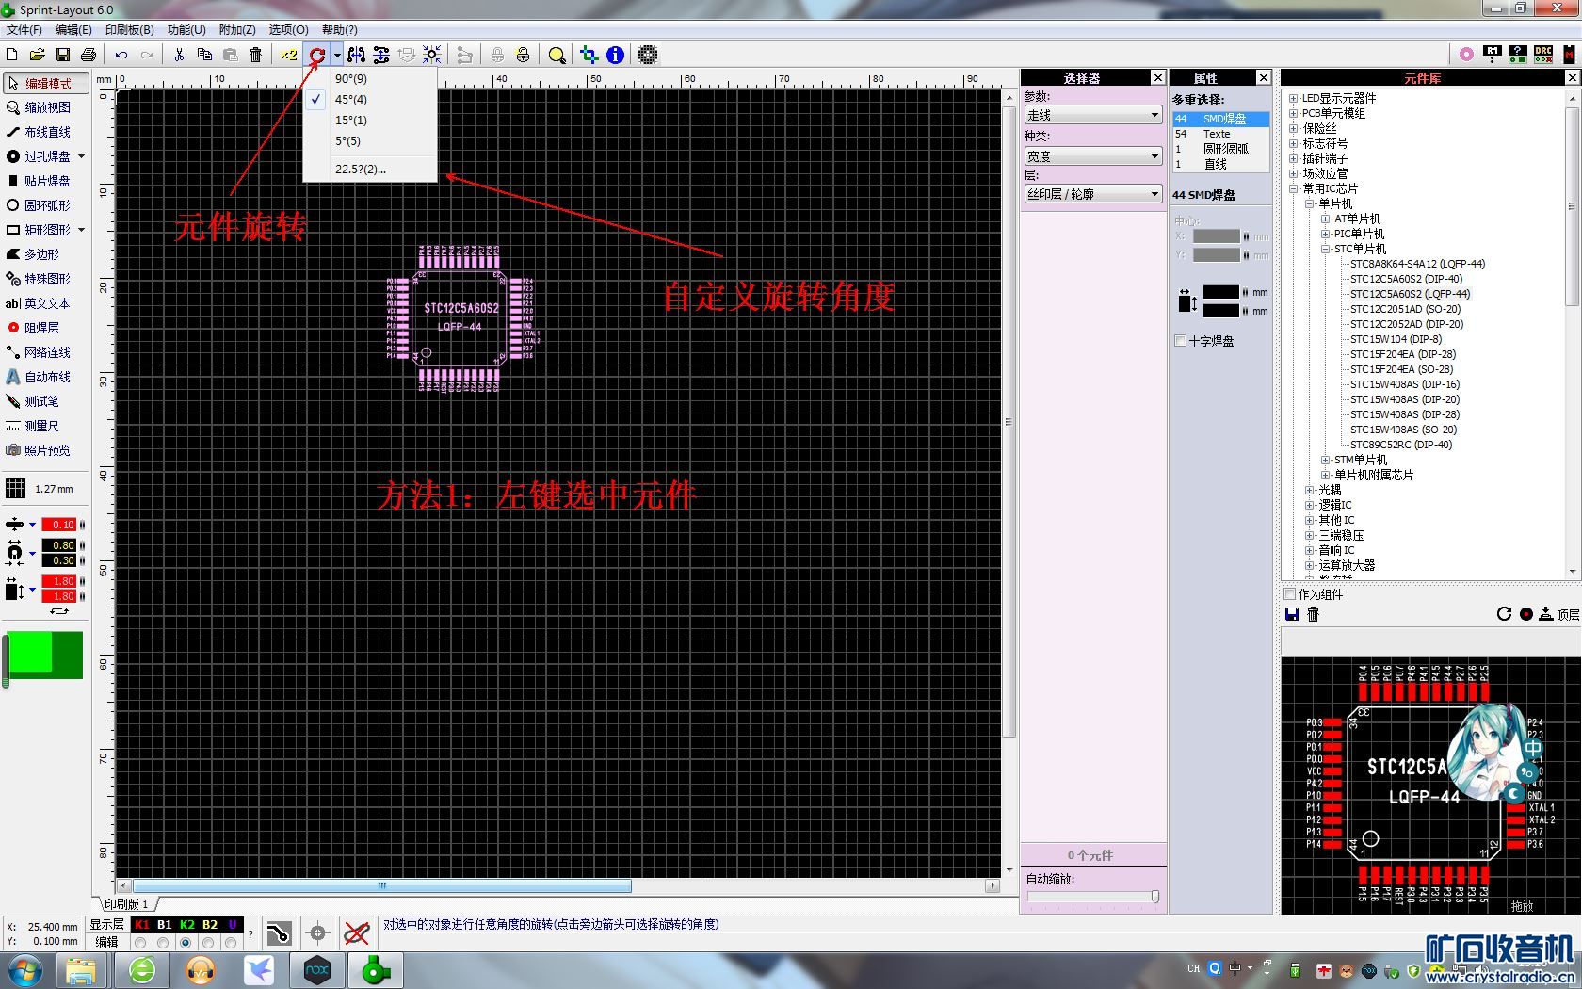
Task: Print layout using printer icon
Action: (89, 55)
